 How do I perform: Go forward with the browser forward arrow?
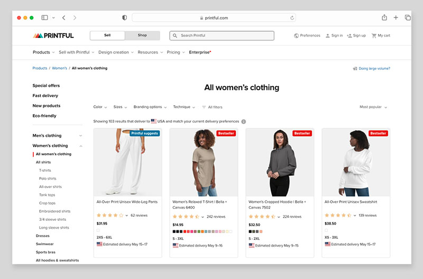point(75,17)
